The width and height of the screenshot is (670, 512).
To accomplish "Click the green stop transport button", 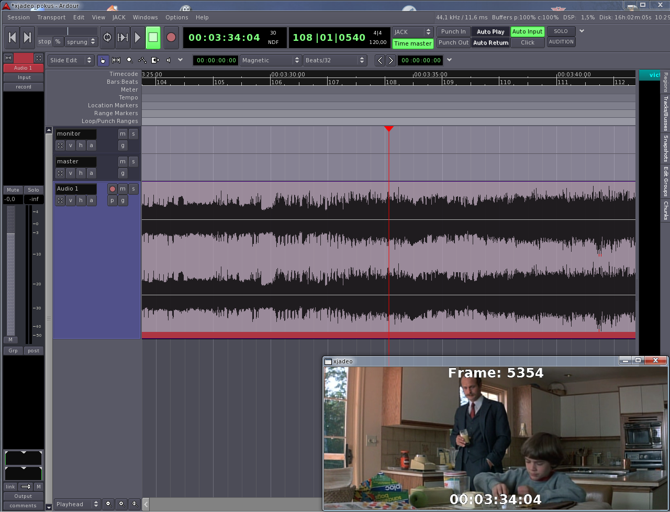I will coord(153,38).
